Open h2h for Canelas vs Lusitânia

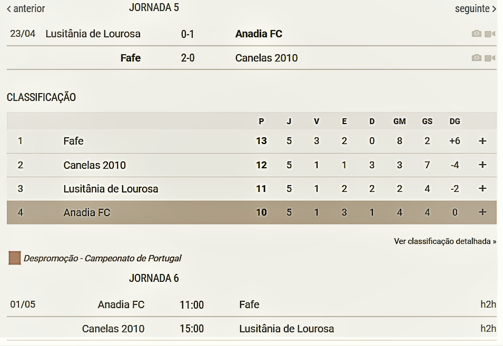488,329
